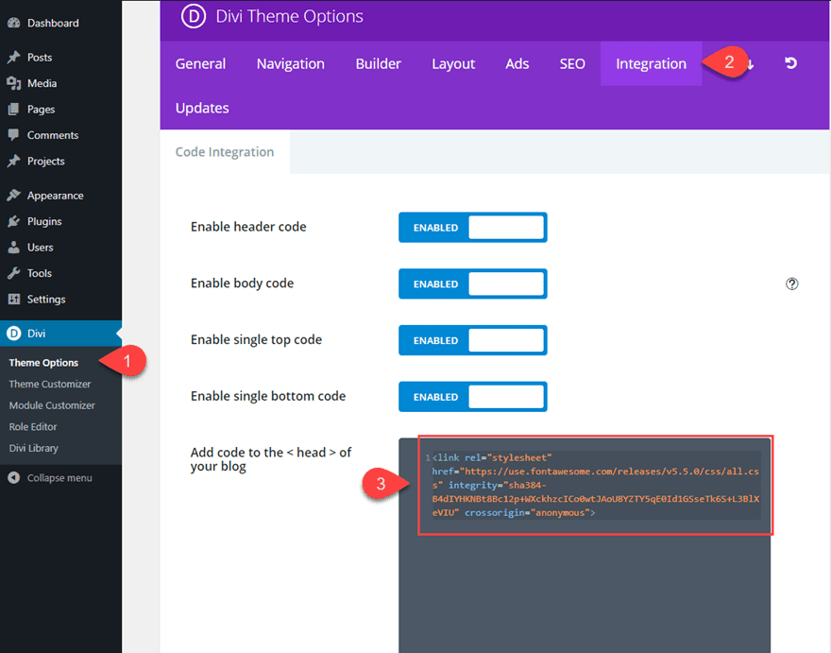The image size is (831, 653).
Task: Go to Media in sidebar
Action: pyautogui.click(x=42, y=83)
